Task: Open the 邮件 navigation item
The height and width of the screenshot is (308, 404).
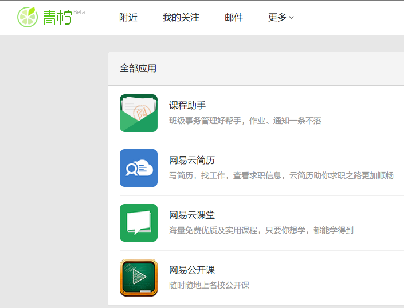Action: point(234,18)
